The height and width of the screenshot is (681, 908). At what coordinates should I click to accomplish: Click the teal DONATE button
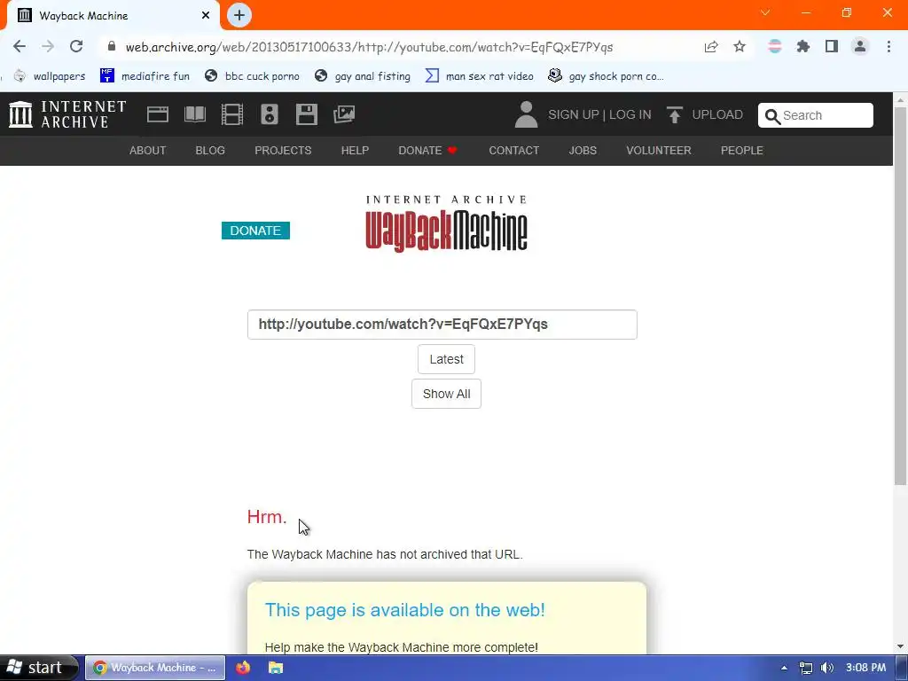255,231
